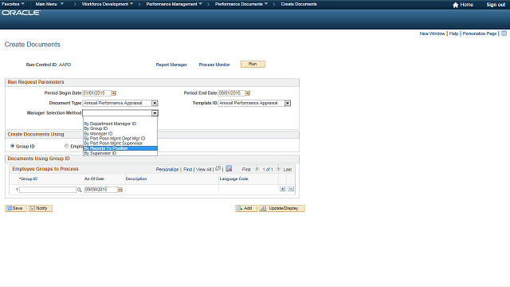Viewport: 510px width, 287px height.
Task: Expand Workforce Development breadcrumb menu
Action: 108,4
